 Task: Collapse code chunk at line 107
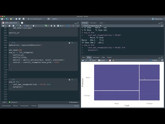[8, 43]
